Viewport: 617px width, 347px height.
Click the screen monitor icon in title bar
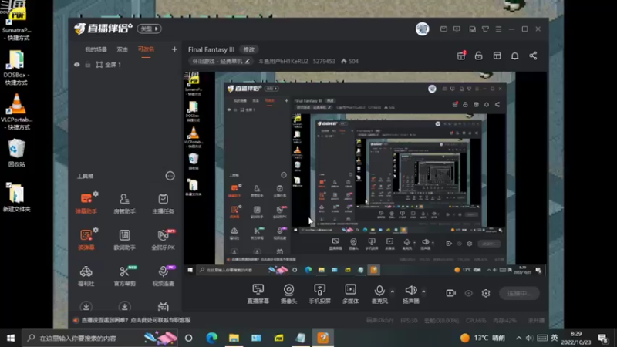(457, 29)
